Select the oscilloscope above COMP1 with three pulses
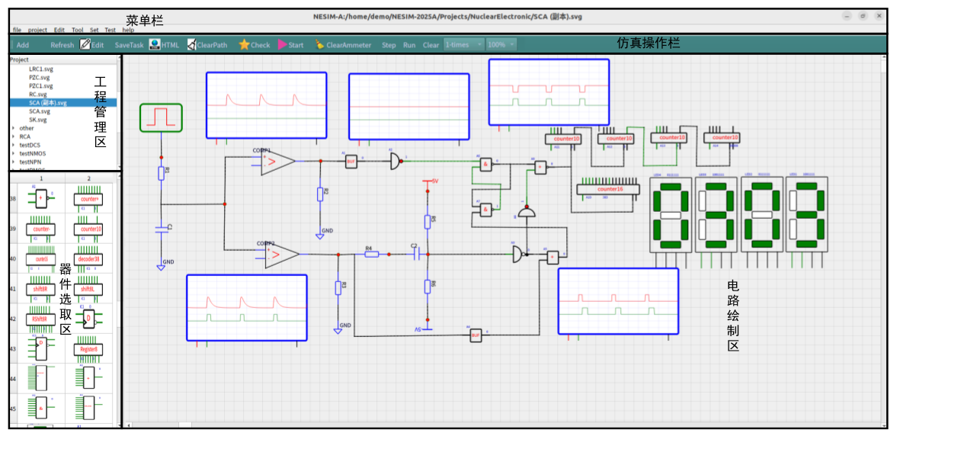Image resolution: width=964 pixels, height=449 pixels. point(266,105)
